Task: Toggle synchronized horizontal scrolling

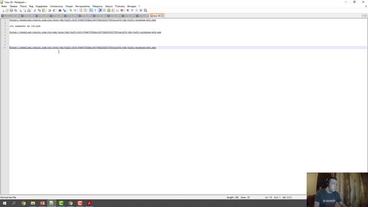Action: pyautogui.click(x=85, y=10)
